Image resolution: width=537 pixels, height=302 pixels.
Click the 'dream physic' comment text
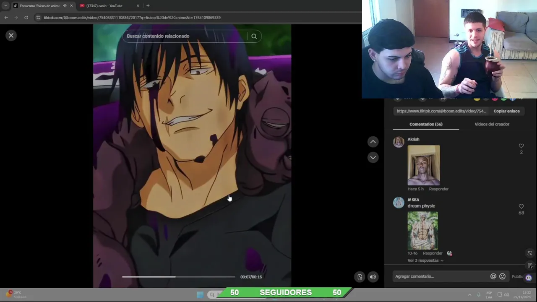[421, 206]
